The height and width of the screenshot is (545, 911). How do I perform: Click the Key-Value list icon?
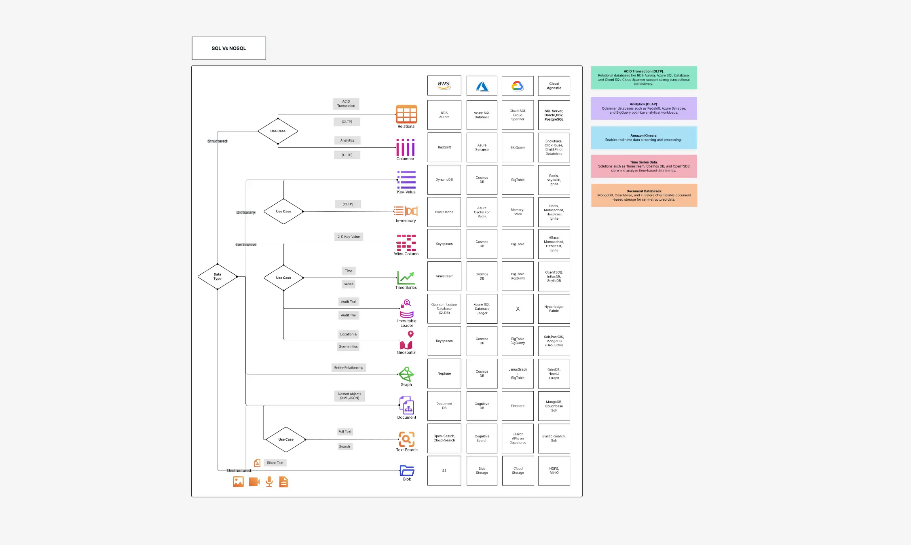[406, 180]
